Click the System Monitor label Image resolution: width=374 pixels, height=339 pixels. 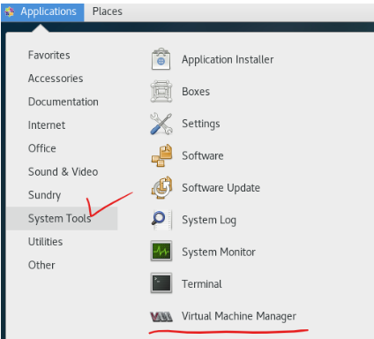tap(219, 252)
